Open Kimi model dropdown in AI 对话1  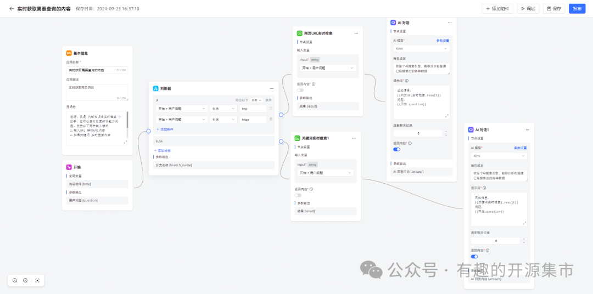pyautogui.click(x=499, y=156)
